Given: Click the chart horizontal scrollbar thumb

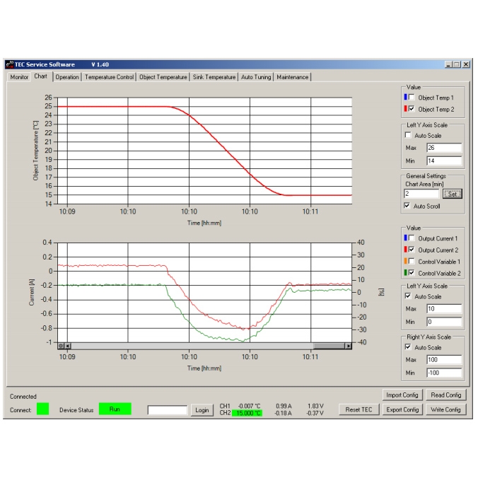Looking at the screenshot, I should pyautogui.click(x=328, y=346).
